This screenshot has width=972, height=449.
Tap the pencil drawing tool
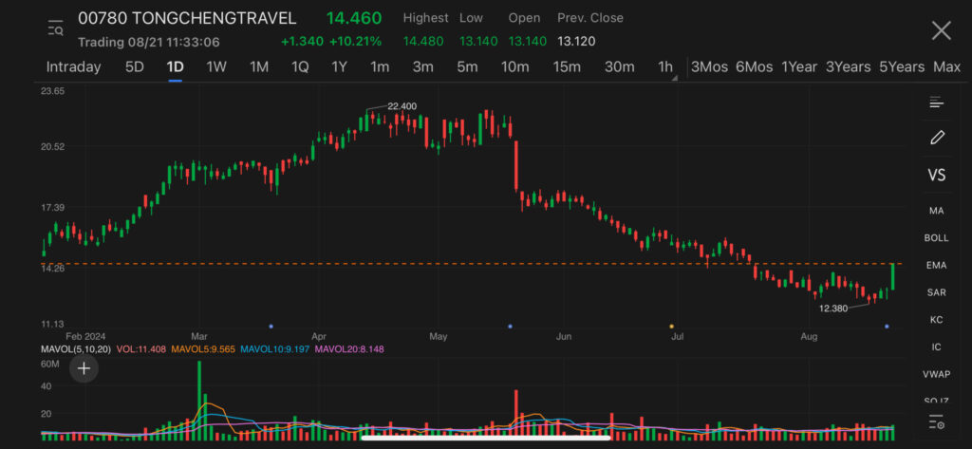pos(937,138)
